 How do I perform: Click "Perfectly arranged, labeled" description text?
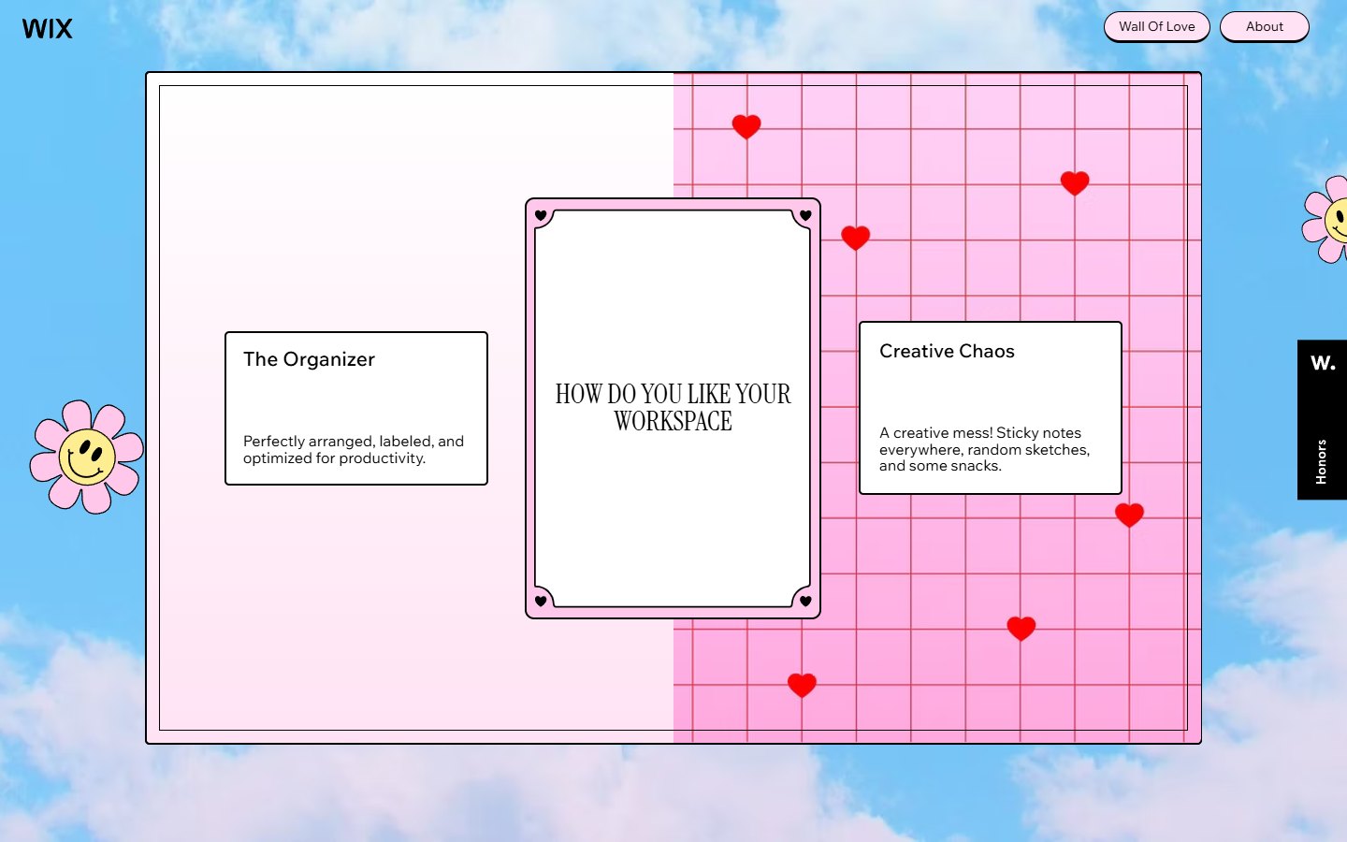(354, 449)
